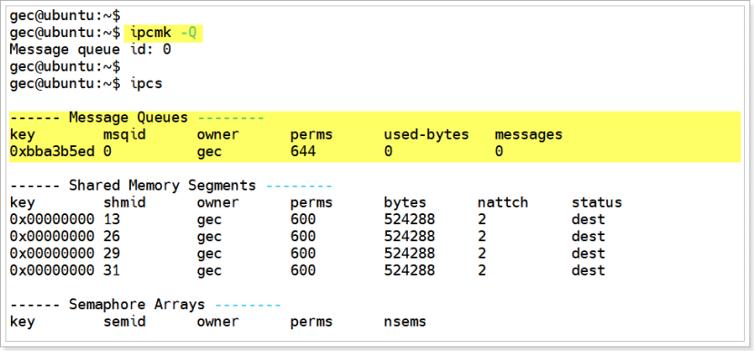The height and width of the screenshot is (351, 754).
Task: Click owner "gec" in shmid 29 row
Action: pos(209,255)
